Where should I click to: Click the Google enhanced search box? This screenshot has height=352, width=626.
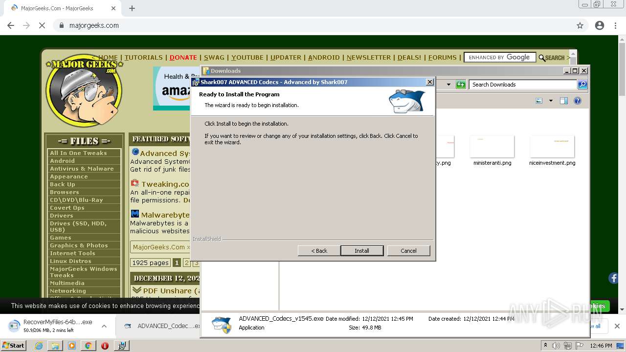pyautogui.click(x=500, y=57)
